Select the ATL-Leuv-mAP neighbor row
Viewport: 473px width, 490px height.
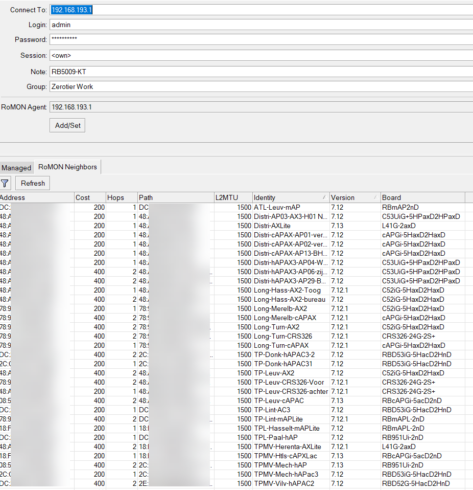coord(236,207)
